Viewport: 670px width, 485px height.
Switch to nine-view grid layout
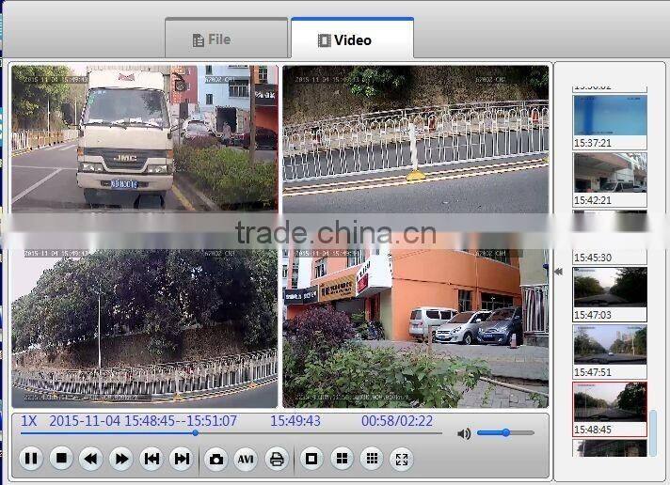pos(372,459)
